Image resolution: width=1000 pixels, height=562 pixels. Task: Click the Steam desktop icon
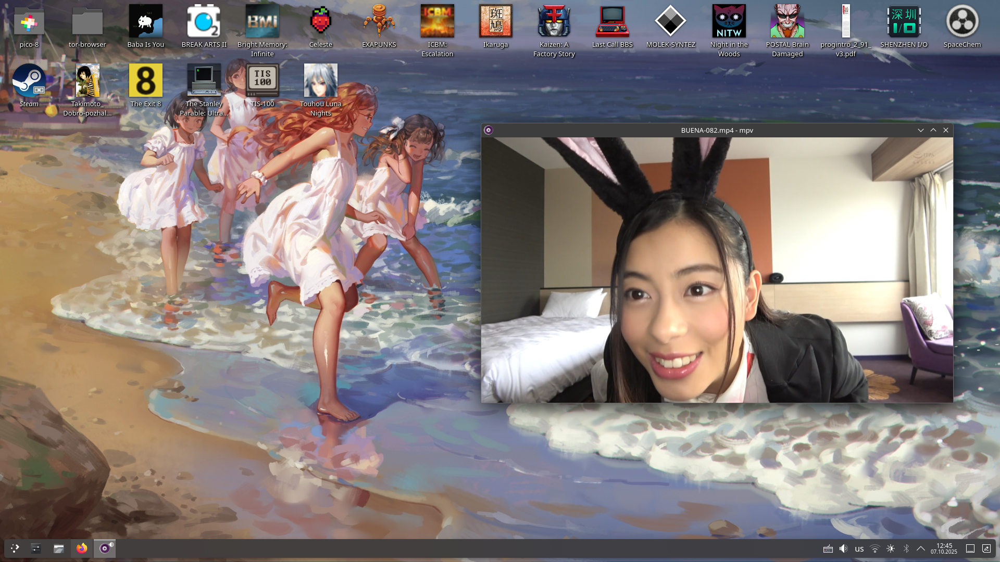29,81
